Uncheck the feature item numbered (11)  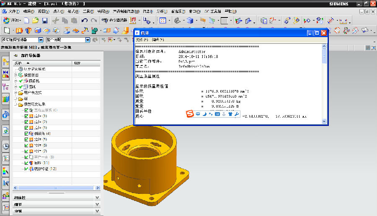[26, 163]
